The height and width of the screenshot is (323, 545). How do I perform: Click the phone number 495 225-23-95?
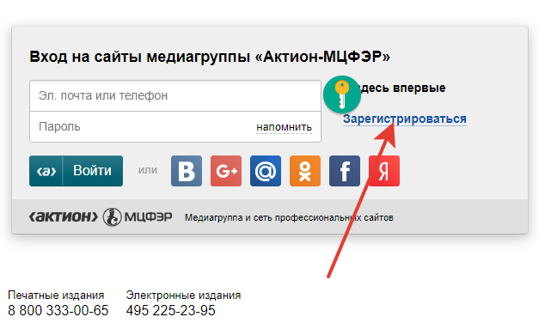(x=171, y=310)
